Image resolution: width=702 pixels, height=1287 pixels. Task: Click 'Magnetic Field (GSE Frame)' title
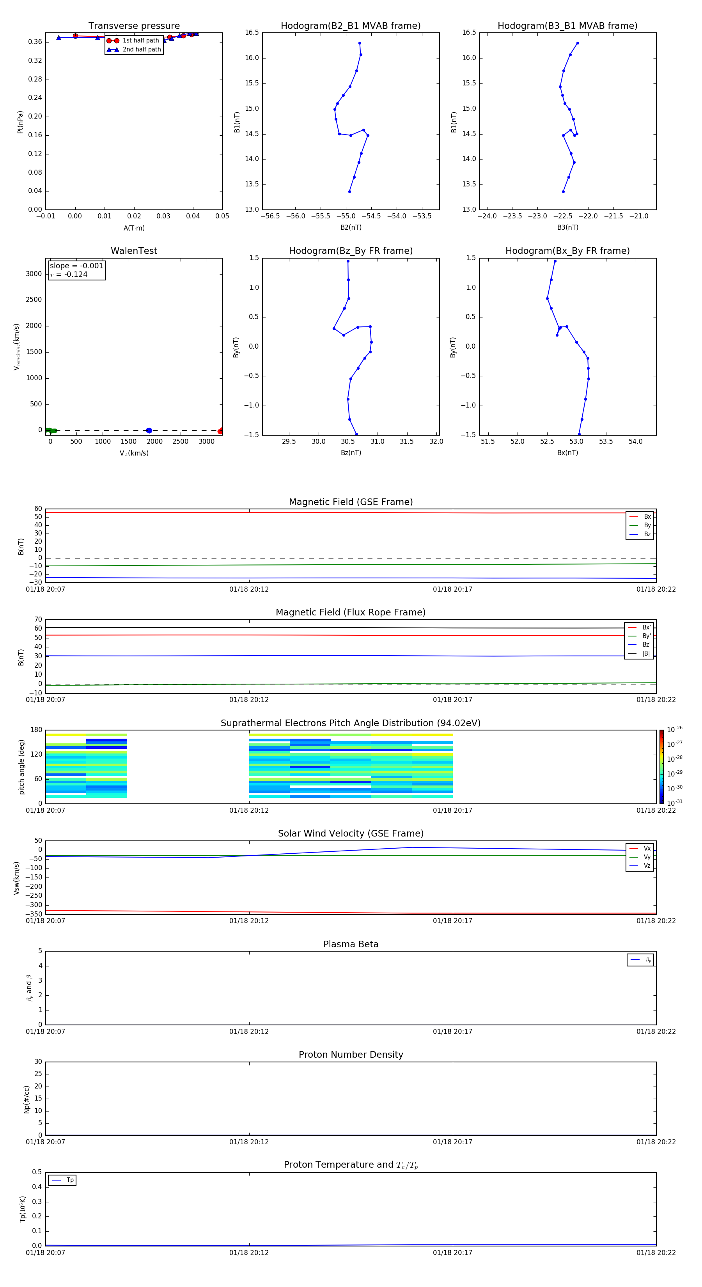pos(351,502)
